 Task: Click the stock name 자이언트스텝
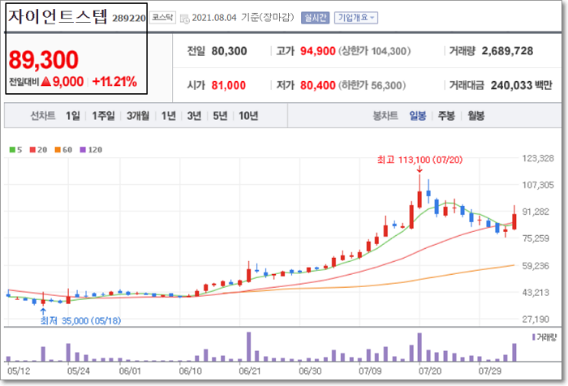point(58,17)
